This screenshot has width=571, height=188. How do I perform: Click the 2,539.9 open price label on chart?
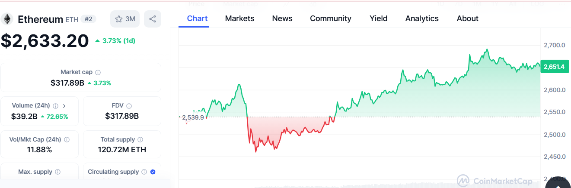click(193, 117)
